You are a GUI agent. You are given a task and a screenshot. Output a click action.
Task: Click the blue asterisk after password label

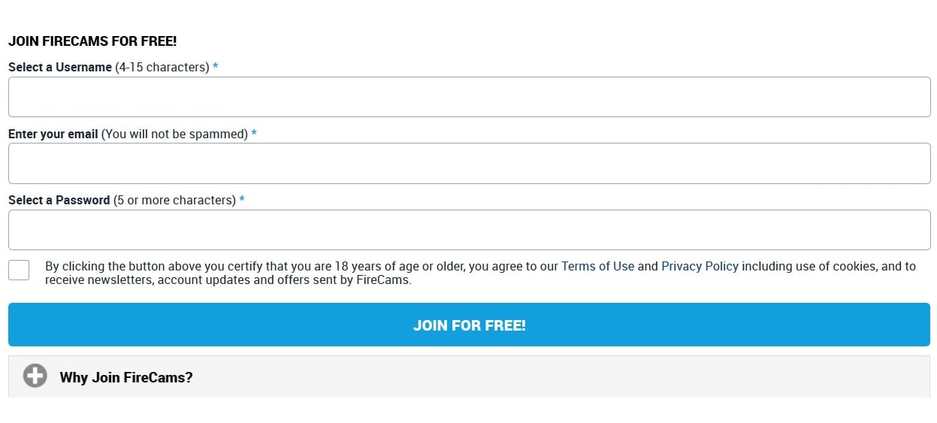(242, 200)
